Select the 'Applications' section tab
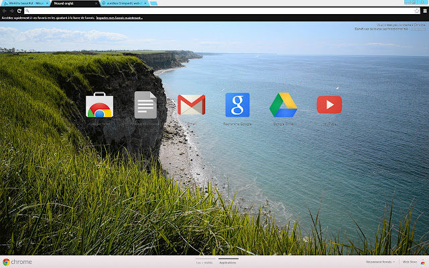This screenshot has width=429, height=268. [x=228, y=263]
